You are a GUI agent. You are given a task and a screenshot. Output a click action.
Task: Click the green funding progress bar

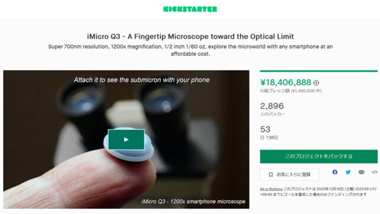point(319,71)
